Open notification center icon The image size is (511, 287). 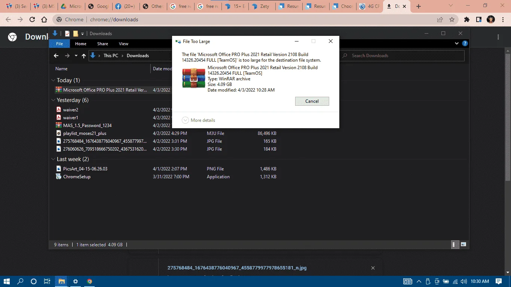tap(499, 281)
